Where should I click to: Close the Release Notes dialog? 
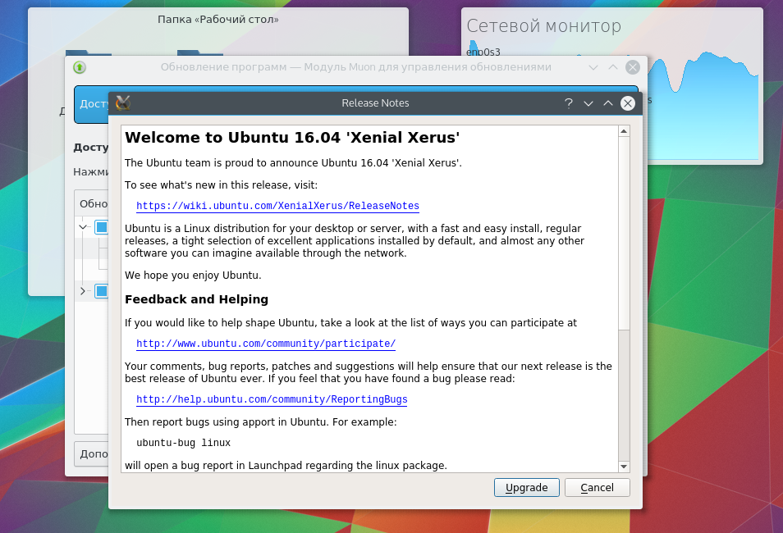pos(628,103)
